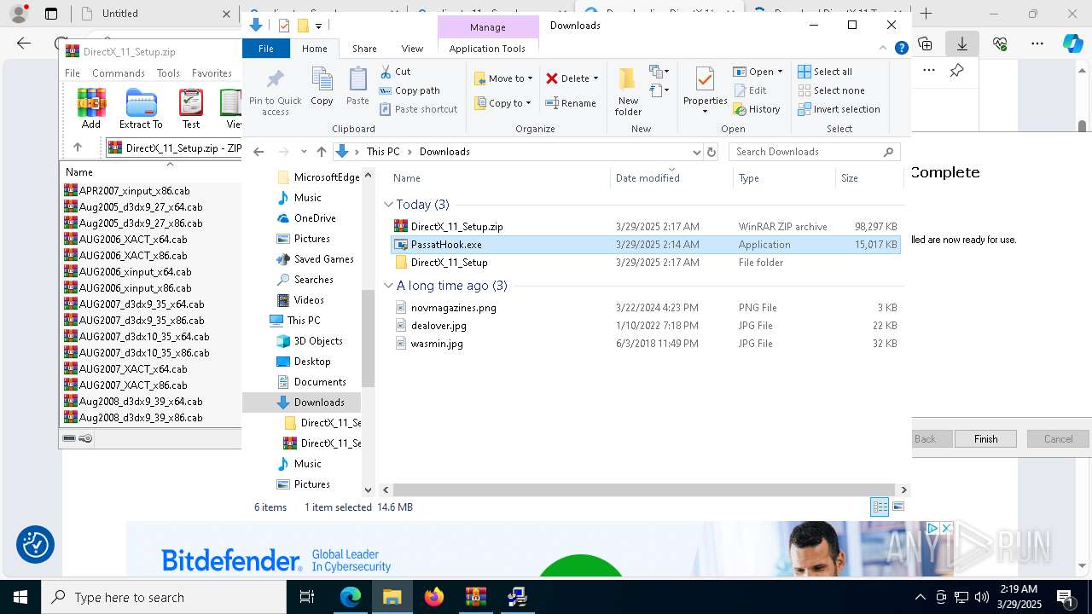Click the horizontal scrollbar in file list

pyautogui.click(x=644, y=490)
